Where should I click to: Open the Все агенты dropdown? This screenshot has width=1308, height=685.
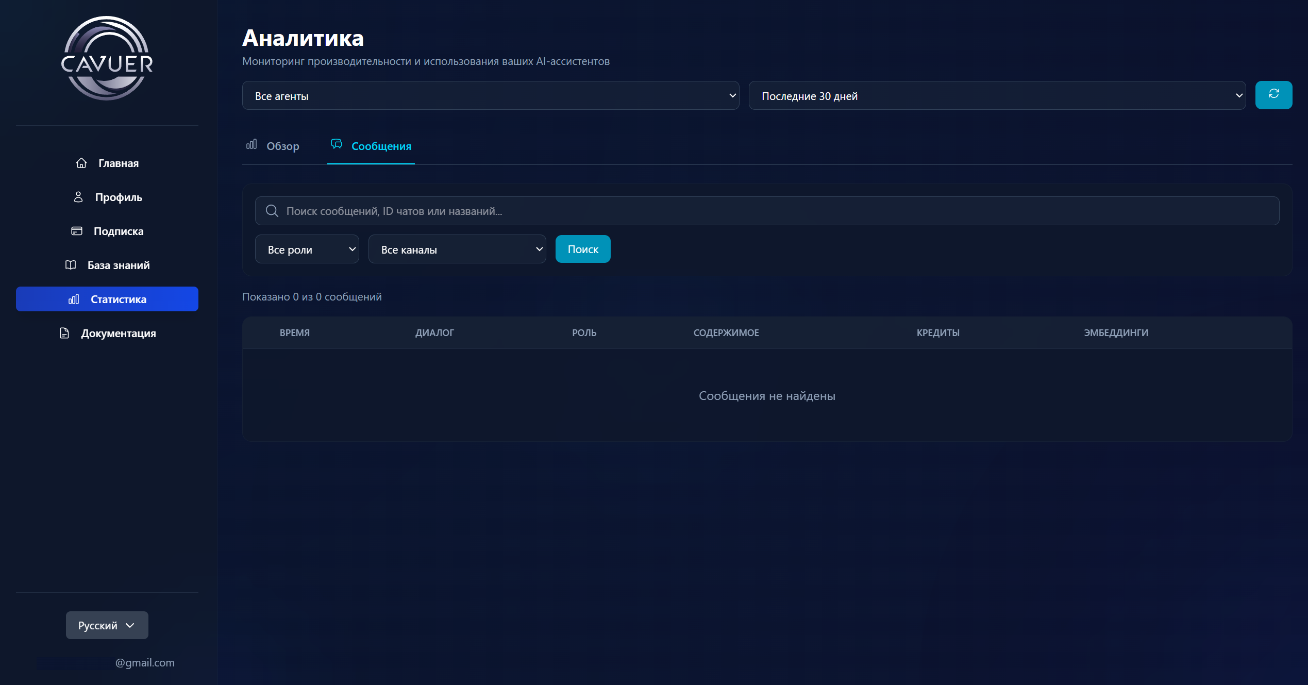[x=490, y=95]
